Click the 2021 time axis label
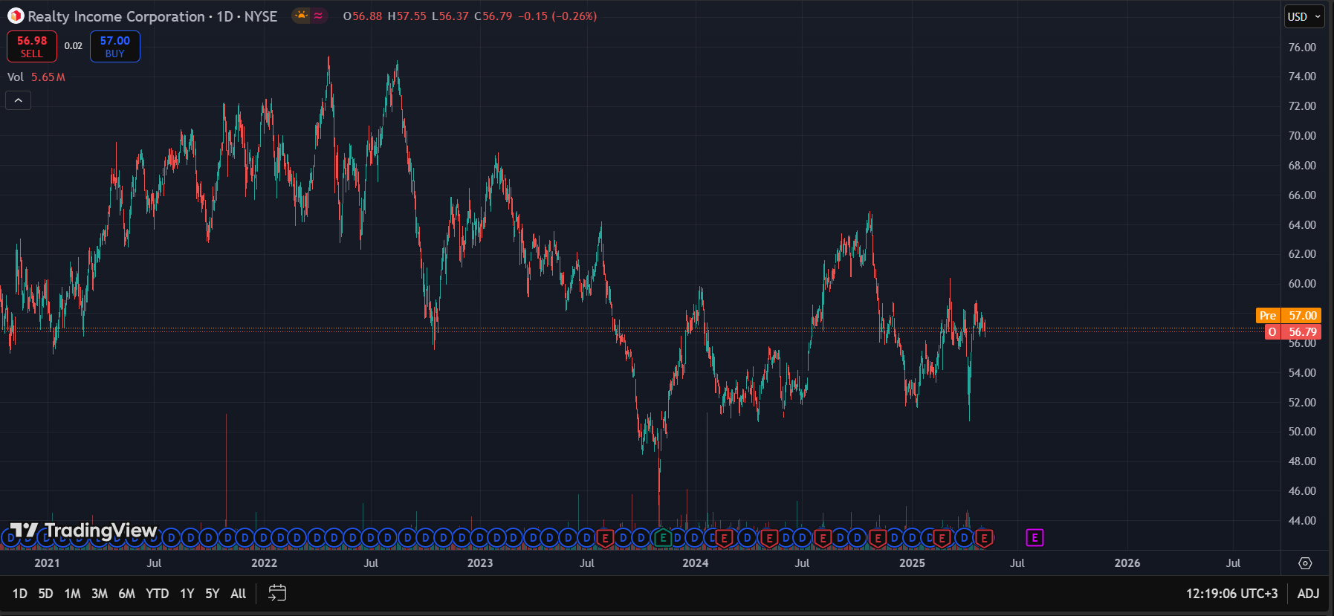Image resolution: width=1334 pixels, height=616 pixels. pos(47,563)
